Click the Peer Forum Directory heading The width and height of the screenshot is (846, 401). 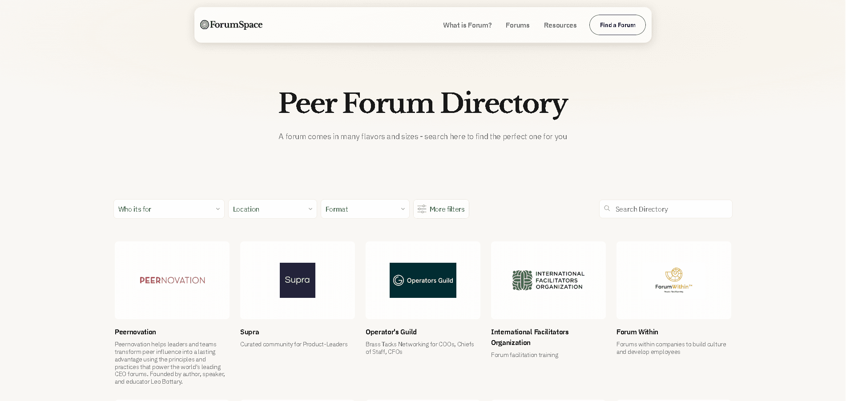(423, 104)
